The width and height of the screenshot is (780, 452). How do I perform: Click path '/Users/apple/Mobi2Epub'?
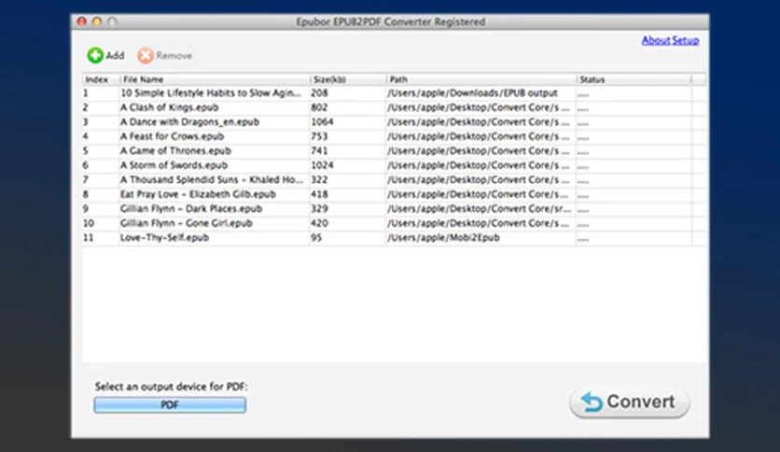coord(444,237)
